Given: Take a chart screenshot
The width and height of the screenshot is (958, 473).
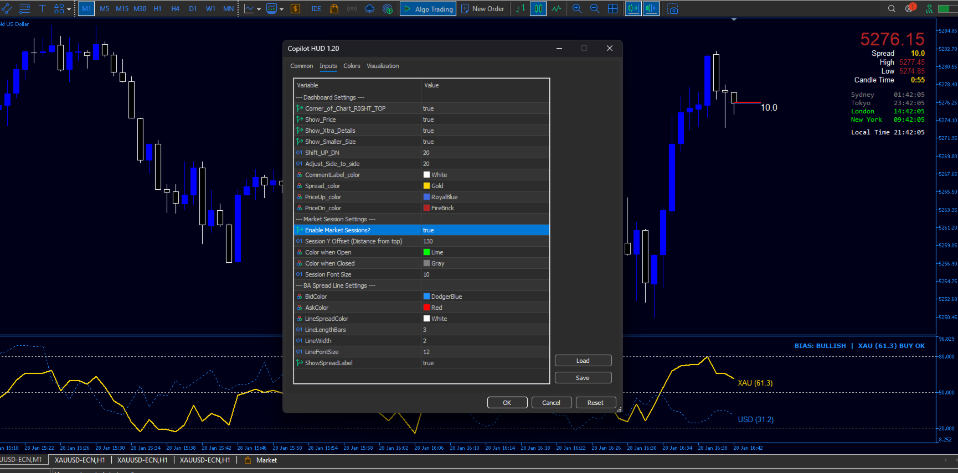Looking at the screenshot, I should [672, 9].
